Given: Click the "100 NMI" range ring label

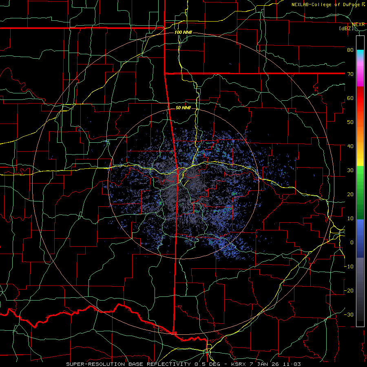Looking at the screenshot, I should coord(183,32).
